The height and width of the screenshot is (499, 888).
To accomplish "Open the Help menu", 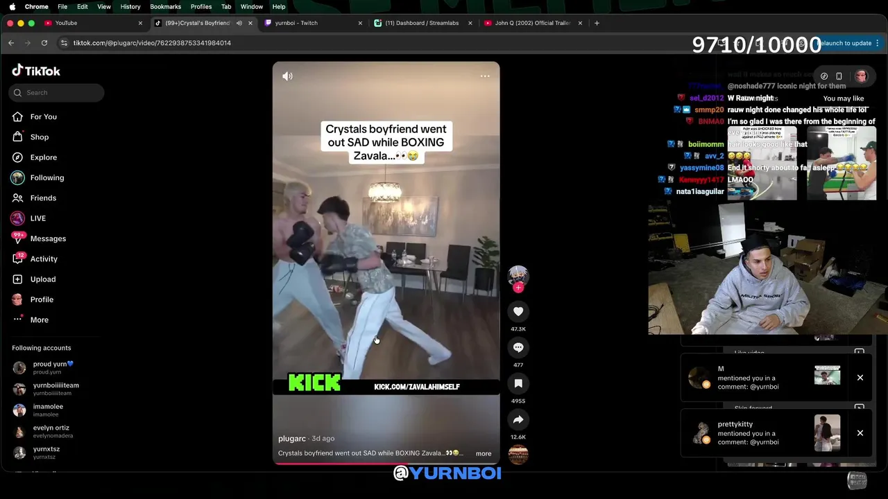I will click(x=279, y=6).
